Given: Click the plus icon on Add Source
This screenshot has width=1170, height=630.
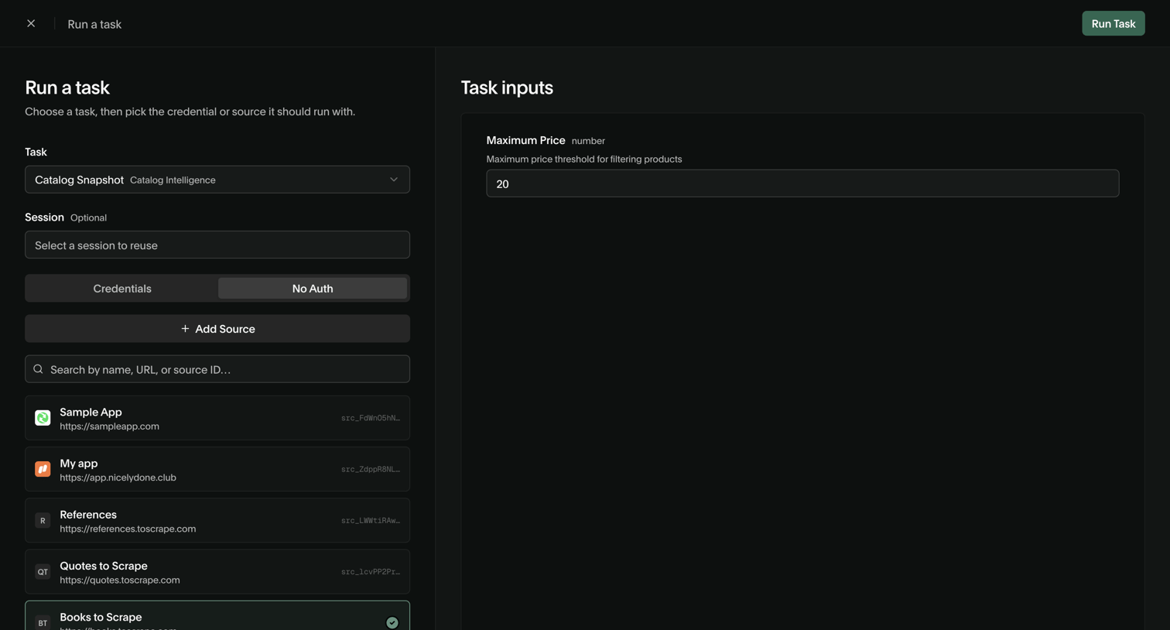Looking at the screenshot, I should click(185, 328).
